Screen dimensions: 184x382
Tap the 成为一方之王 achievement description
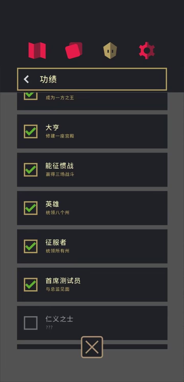pos(60,98)
